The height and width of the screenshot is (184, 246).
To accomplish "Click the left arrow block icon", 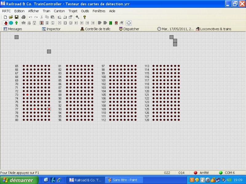I will 82,23.
